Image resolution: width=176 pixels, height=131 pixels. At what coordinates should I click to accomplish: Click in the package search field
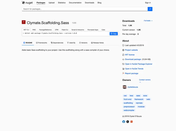tap(84, 9)
